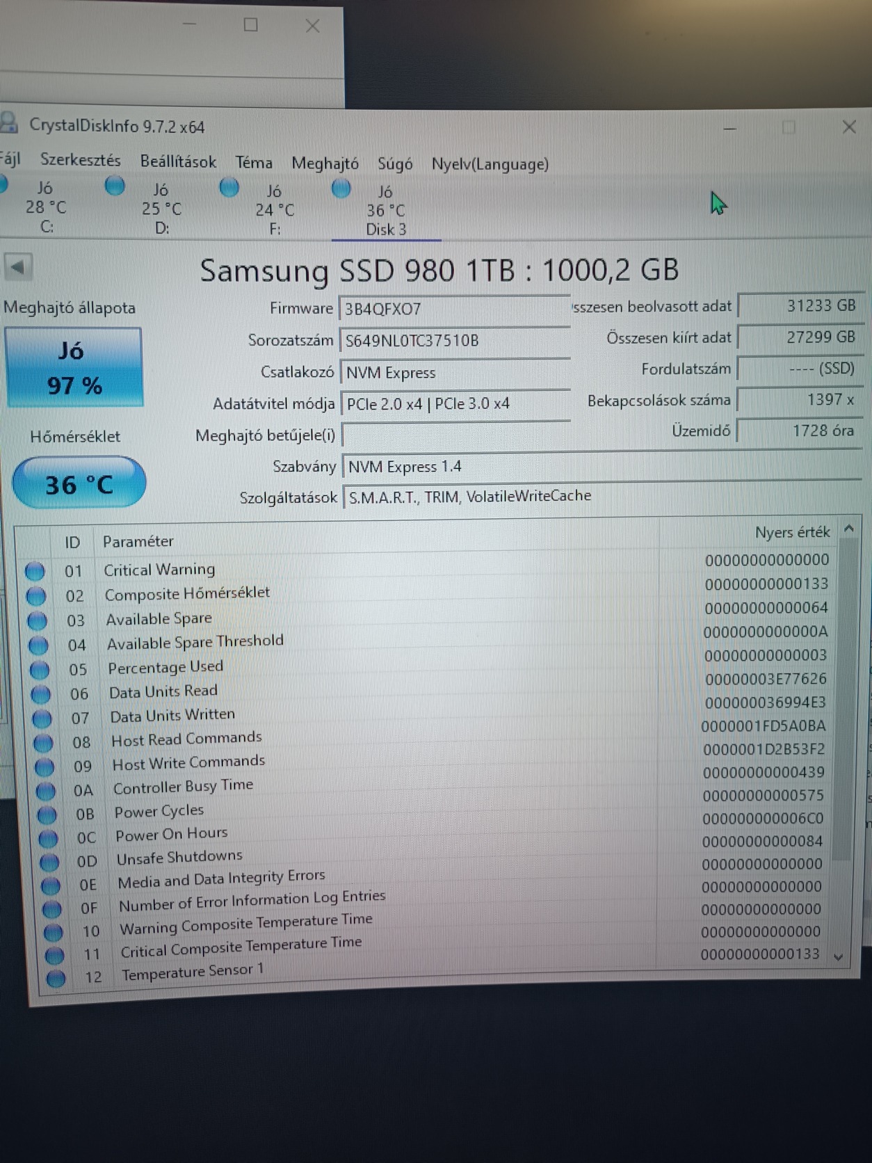Click the empty Meghajtó betűjele(i) field
The image size is (872, 1163).
pos(456,435)
